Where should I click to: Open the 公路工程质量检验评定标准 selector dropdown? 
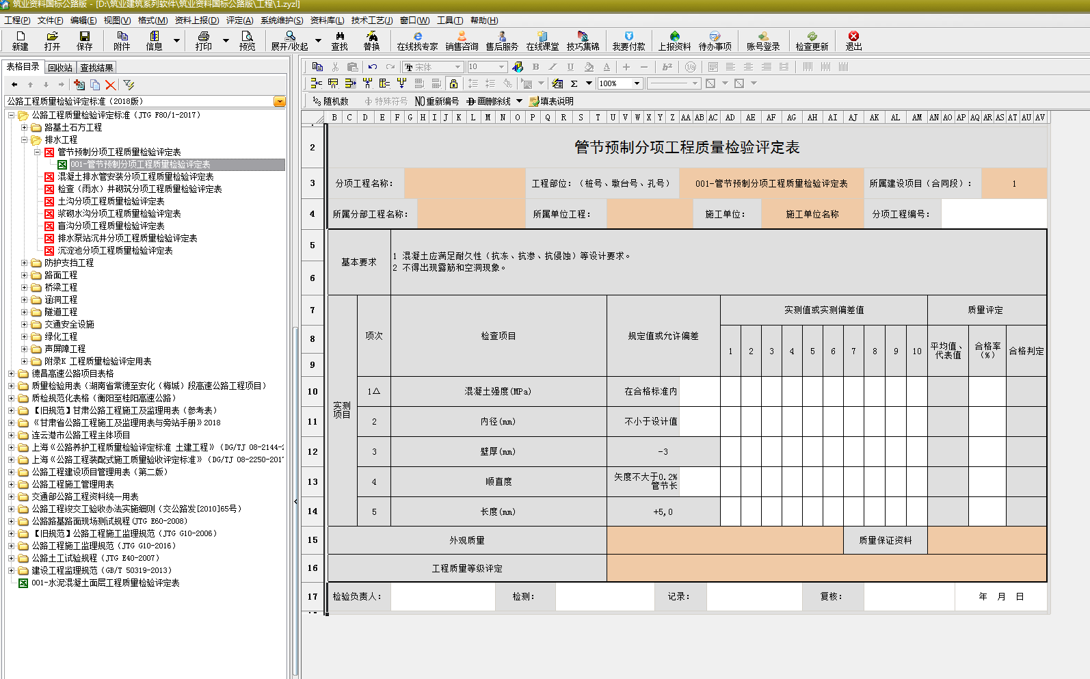point(280,101)
